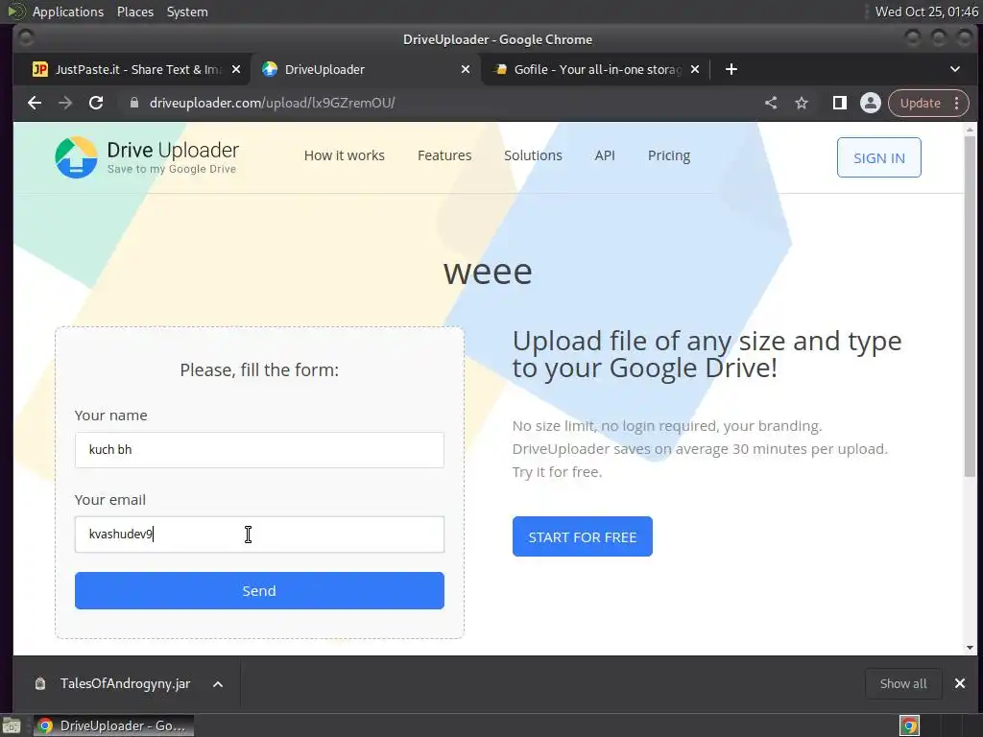The height and width of the screenshot is (737, 983).
Task: Open the TalesOfAndrogyny.jar download
Action: point(125,683)
